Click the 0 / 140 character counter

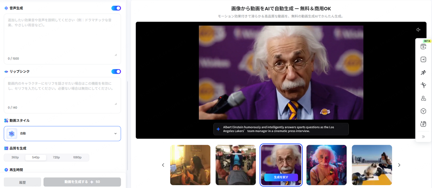(x=13, y=108)
